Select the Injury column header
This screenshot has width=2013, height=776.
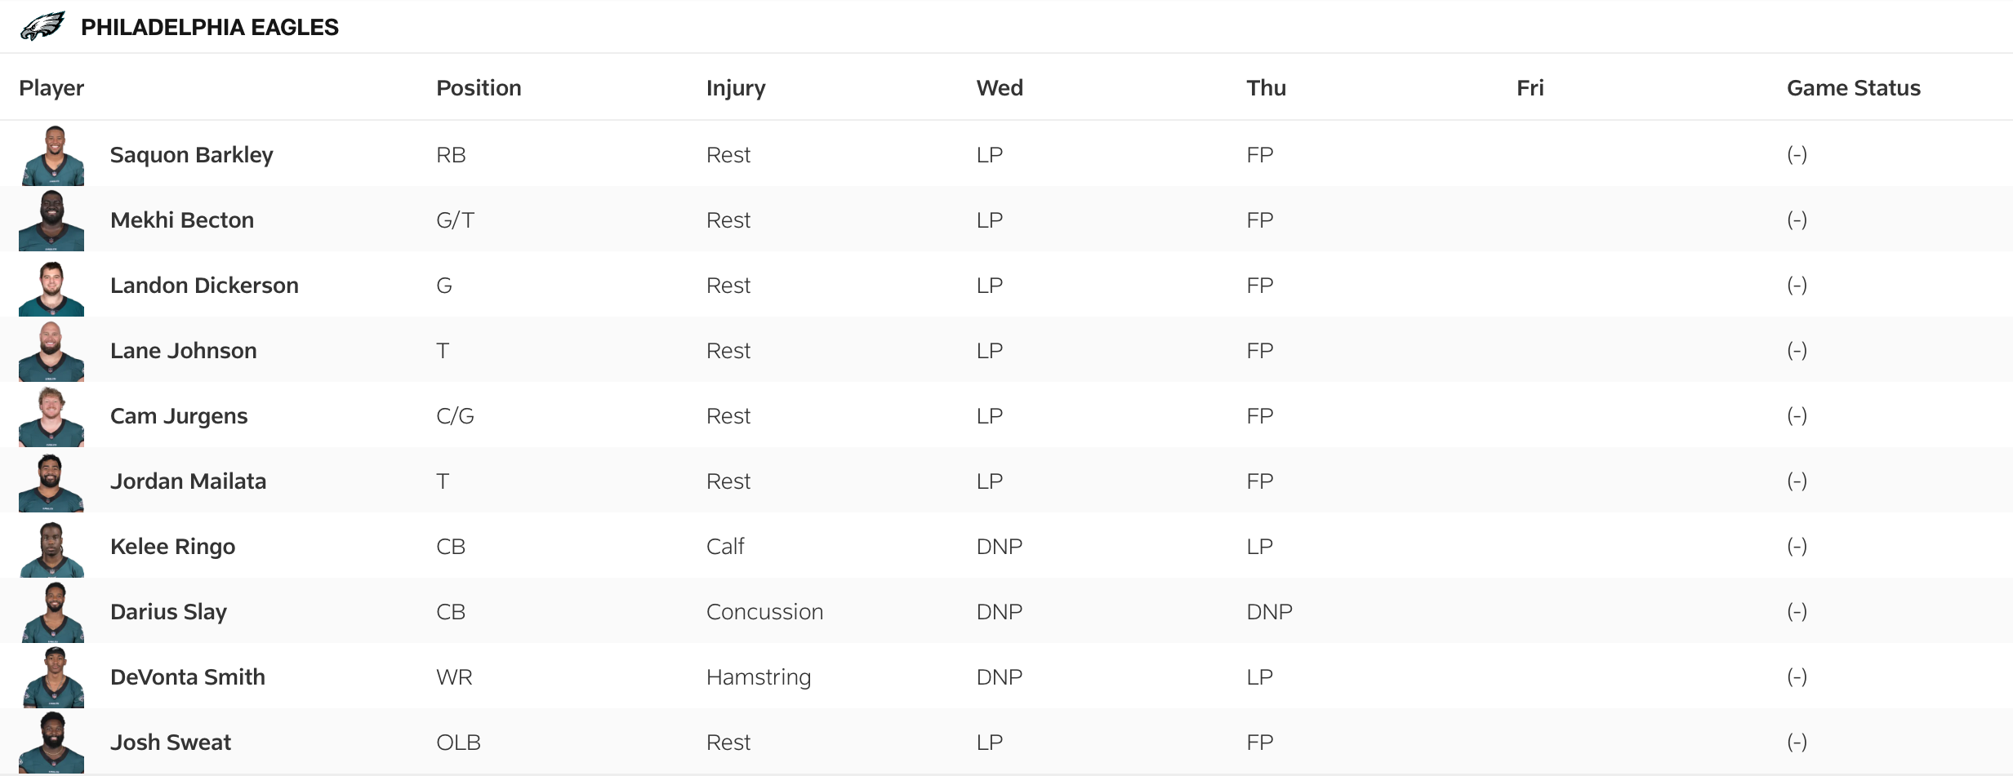coord(736,88)
